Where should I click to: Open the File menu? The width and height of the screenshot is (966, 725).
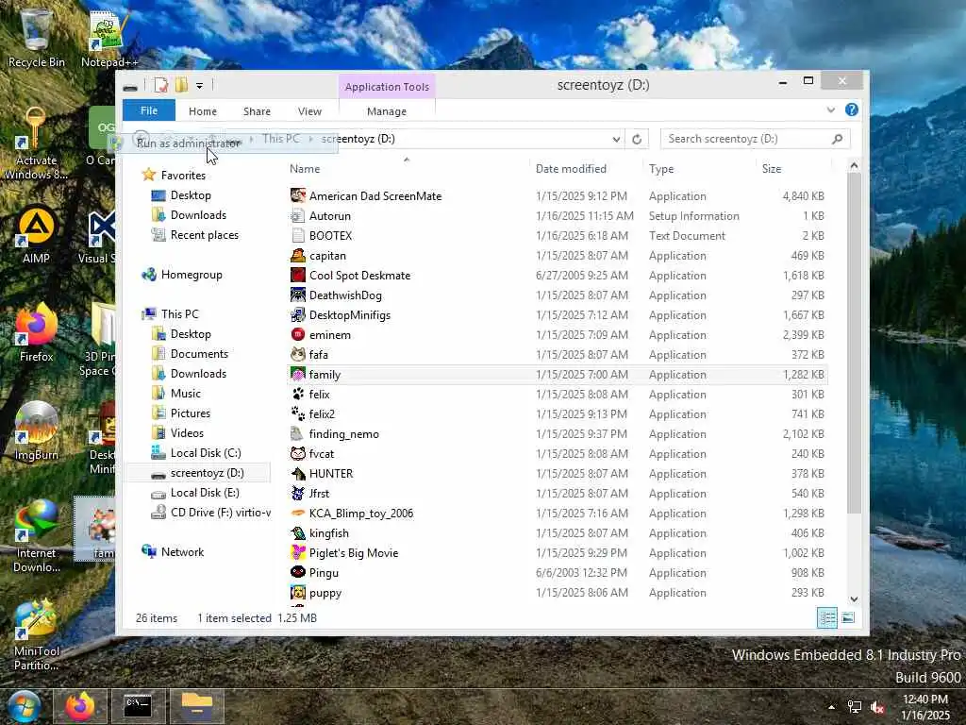[x=148, y=110]
